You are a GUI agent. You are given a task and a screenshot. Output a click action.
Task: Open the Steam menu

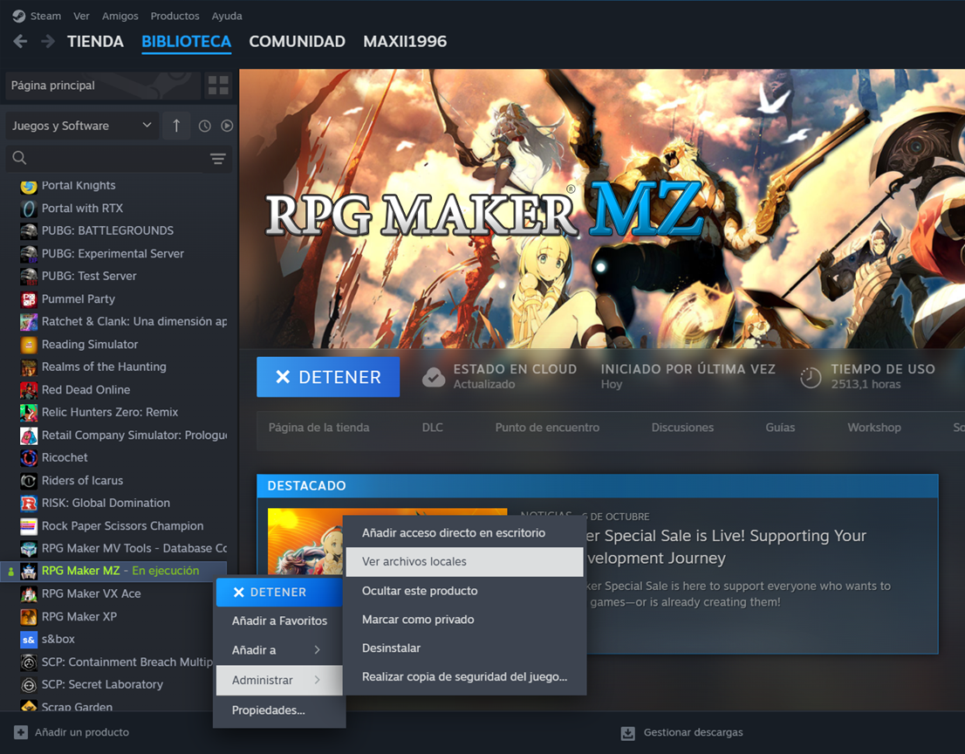[x=45, y=16]
